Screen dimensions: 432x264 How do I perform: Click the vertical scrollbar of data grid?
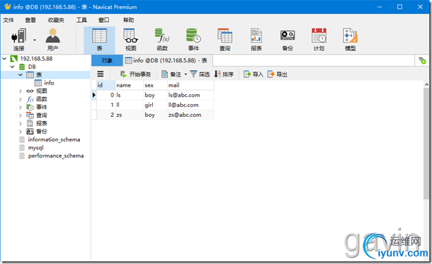pyautogui.click(x=426, y=144)
